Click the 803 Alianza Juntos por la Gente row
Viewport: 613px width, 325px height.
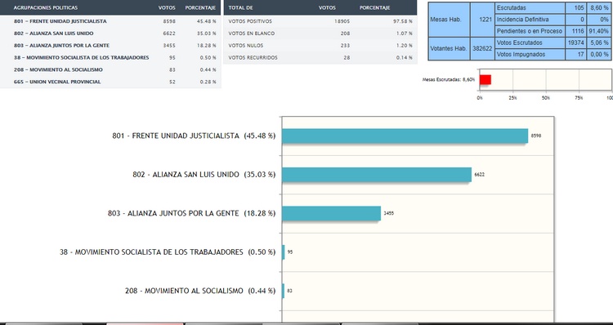point(110,45)
